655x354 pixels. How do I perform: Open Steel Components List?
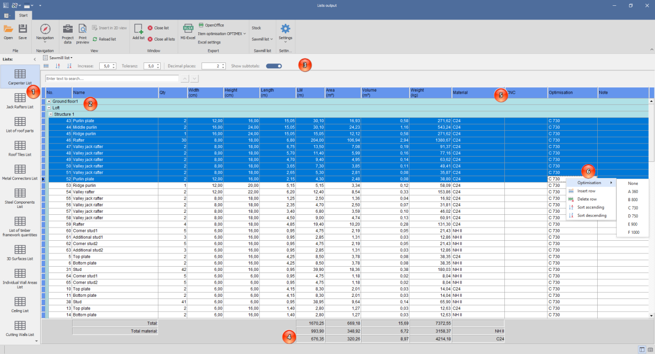click(x=20, y=198)
